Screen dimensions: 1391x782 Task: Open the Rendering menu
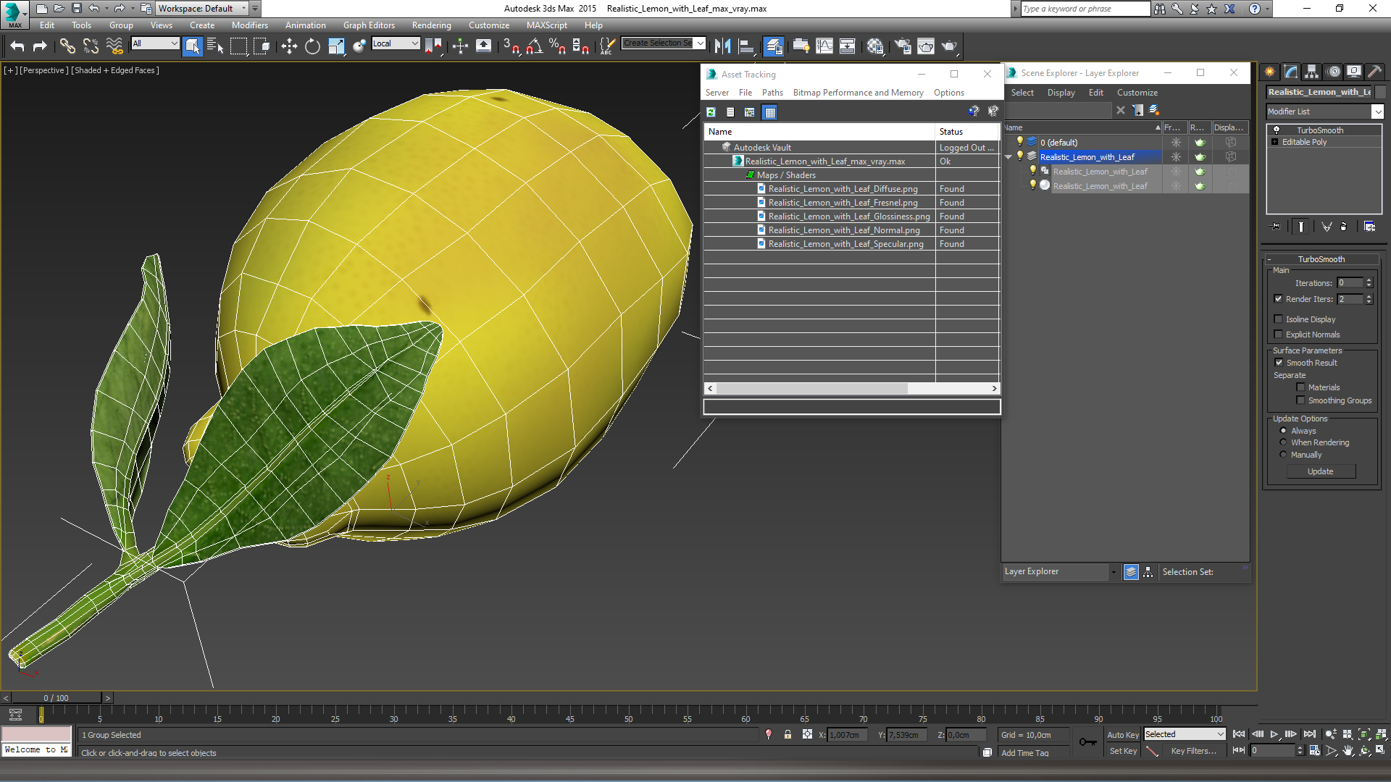click(x=431, y=25)
